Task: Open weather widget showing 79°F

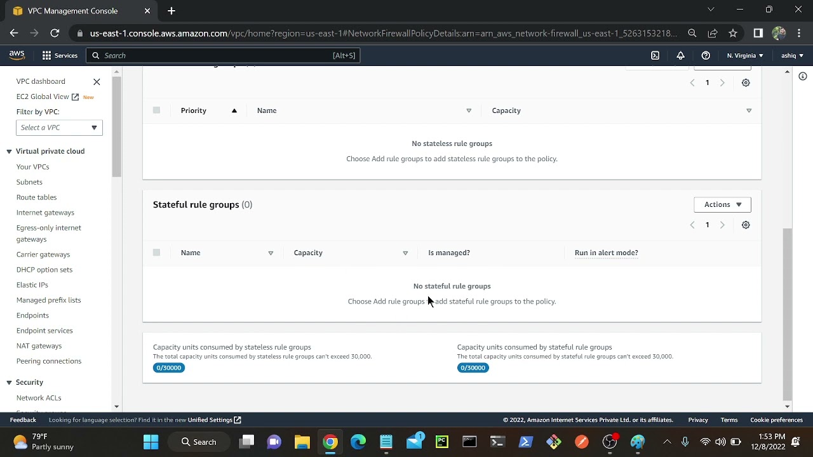Action: 43,442
